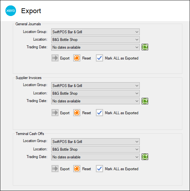This screenshot has height=191, width=190.
Task: Refresh General Journals trading dates
Action: pos(145,47)
